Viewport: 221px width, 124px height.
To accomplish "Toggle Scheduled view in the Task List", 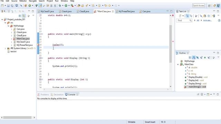I will [x=191, y=16].
